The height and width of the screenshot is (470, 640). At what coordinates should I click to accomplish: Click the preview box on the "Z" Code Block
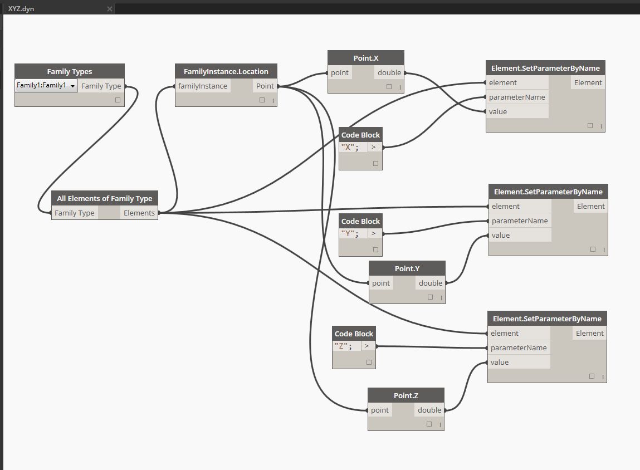(x=369, y=362)
